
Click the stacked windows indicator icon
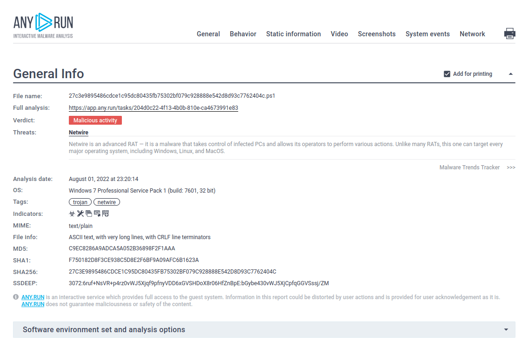click(88, 214)
